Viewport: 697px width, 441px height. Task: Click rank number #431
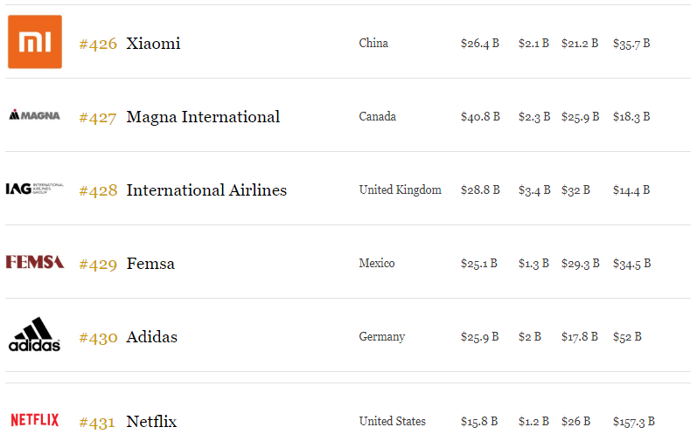coord(97,422)
